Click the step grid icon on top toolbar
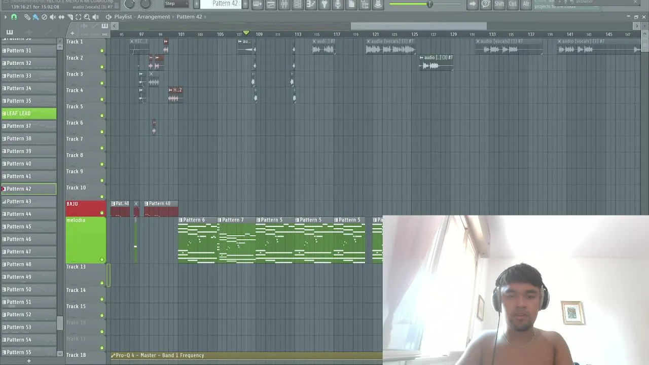 pyautogui.click(x=298, y=4)
